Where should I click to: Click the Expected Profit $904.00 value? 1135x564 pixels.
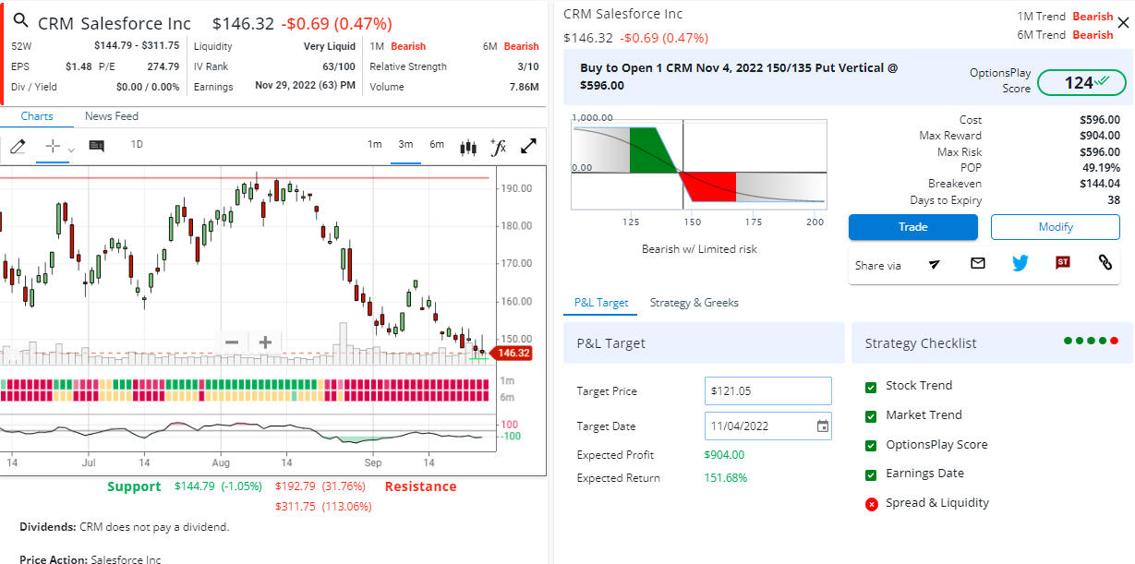coord(724,454)
